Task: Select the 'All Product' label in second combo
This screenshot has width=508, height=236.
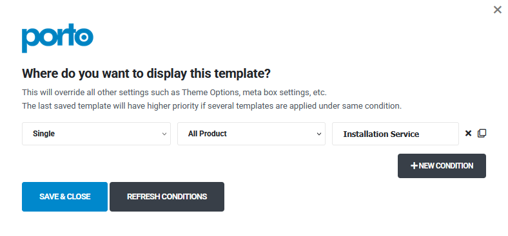Action: pyautogui.click(x=208, y=134)
